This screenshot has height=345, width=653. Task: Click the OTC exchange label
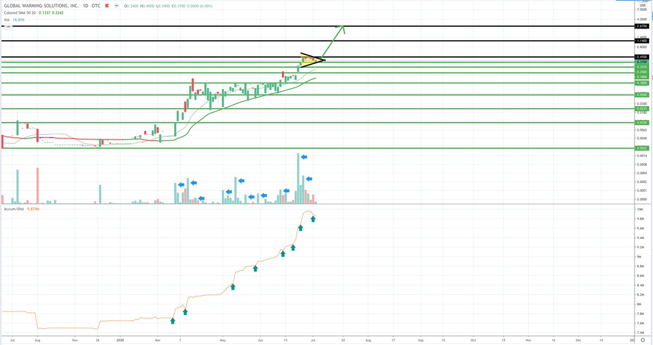point(96,6)
